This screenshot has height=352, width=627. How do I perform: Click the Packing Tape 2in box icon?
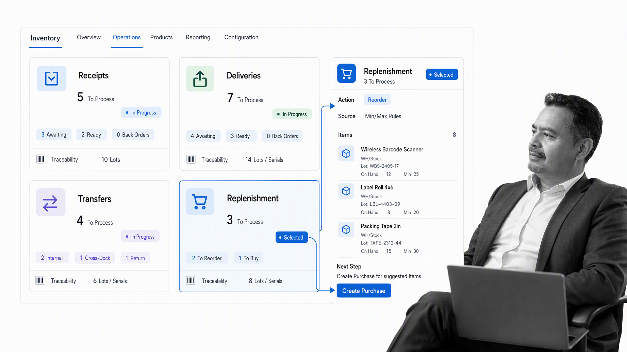coord(346,229)
